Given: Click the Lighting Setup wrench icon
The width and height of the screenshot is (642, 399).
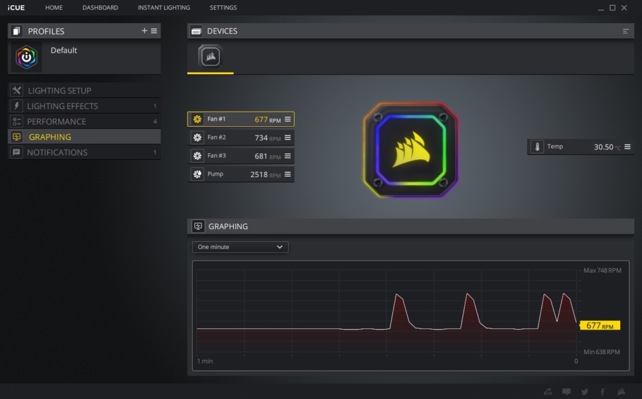Looking at the screenshot, I should point(17,90).
